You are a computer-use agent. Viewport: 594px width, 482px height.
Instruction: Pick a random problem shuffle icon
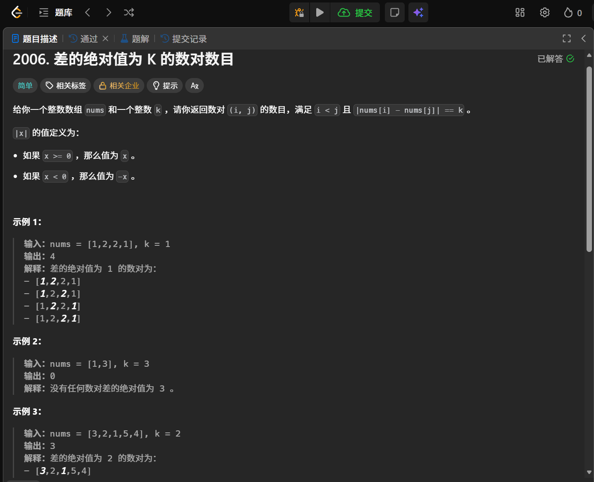(x=129, y=13)
